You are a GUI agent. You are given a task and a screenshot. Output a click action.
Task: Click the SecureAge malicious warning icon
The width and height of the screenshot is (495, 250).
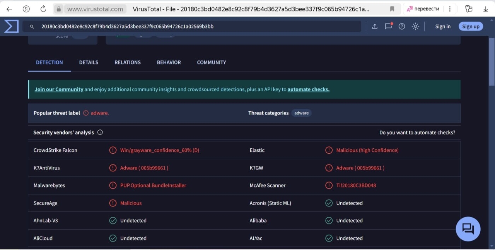click(x=113, y=203)
